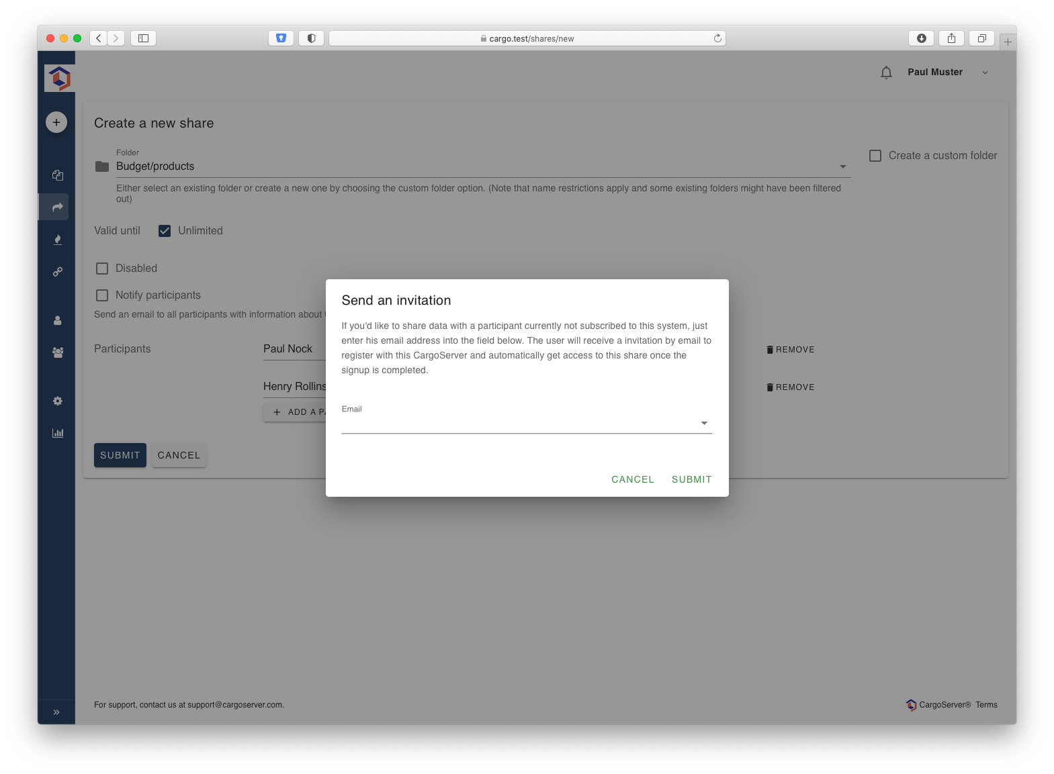The image size is (1054, 774).
Task: Open the Folder dropdown arrow
Action: (843, 166)
